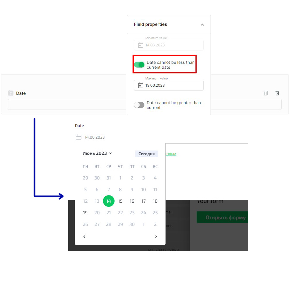Viewport: 290px width, 290px height.
Task: Select day 15 in the calendar
Action: [x=120, y=201]
